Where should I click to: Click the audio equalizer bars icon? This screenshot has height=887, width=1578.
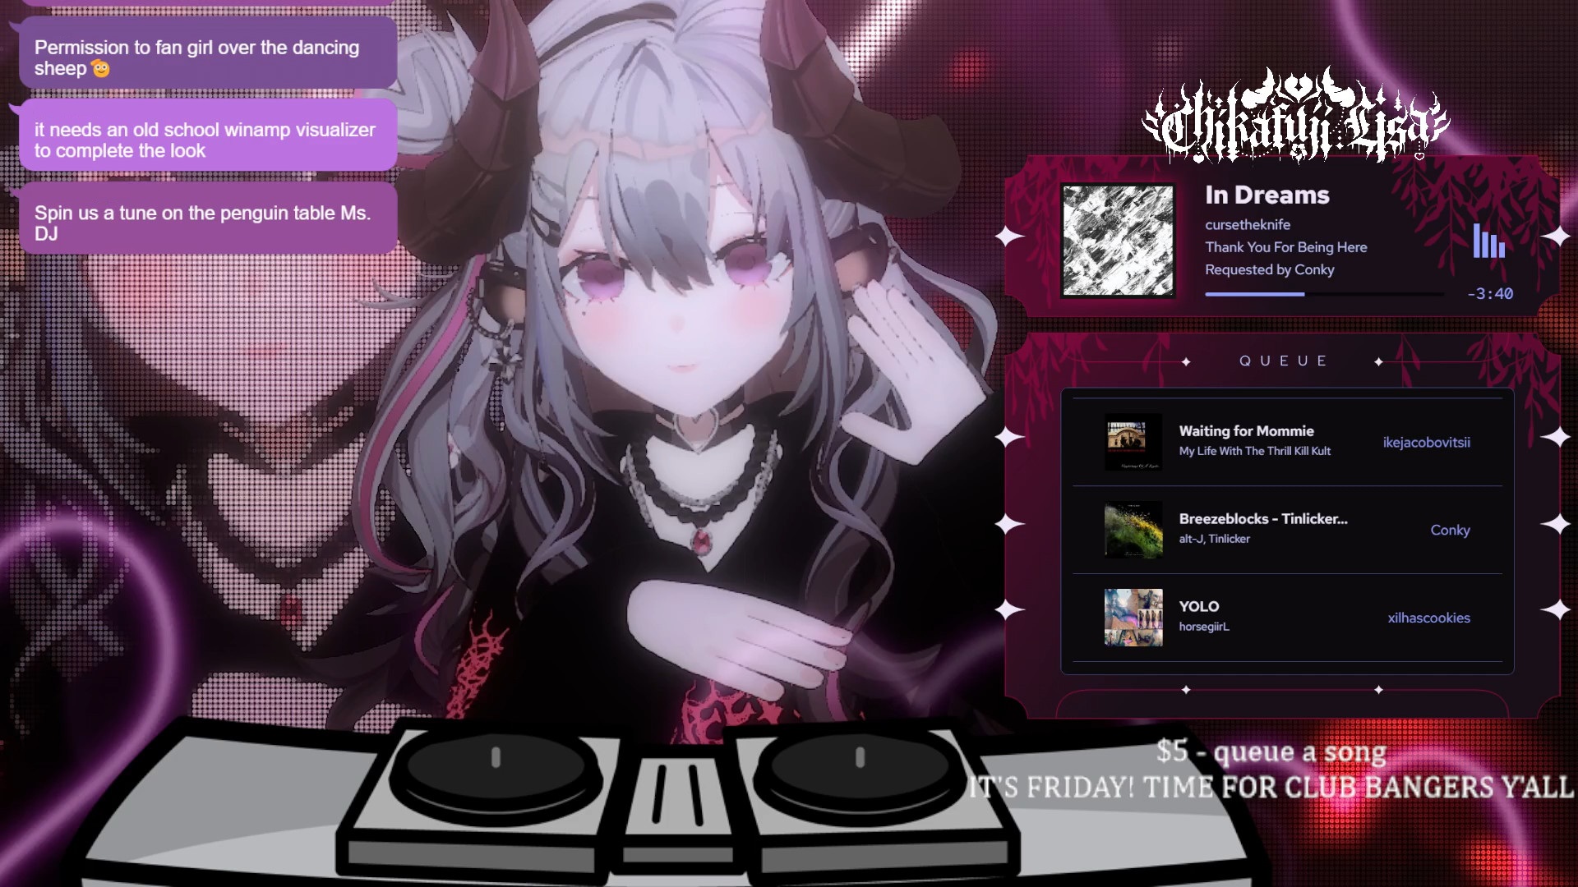pos(1488,241)
